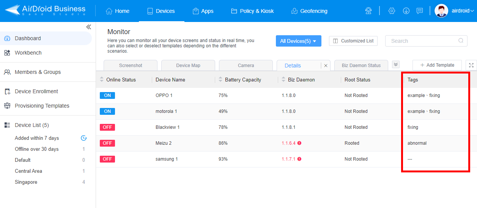
Task: Collapse the sidebar with double-chevron icon
Action: pos(88,27)
